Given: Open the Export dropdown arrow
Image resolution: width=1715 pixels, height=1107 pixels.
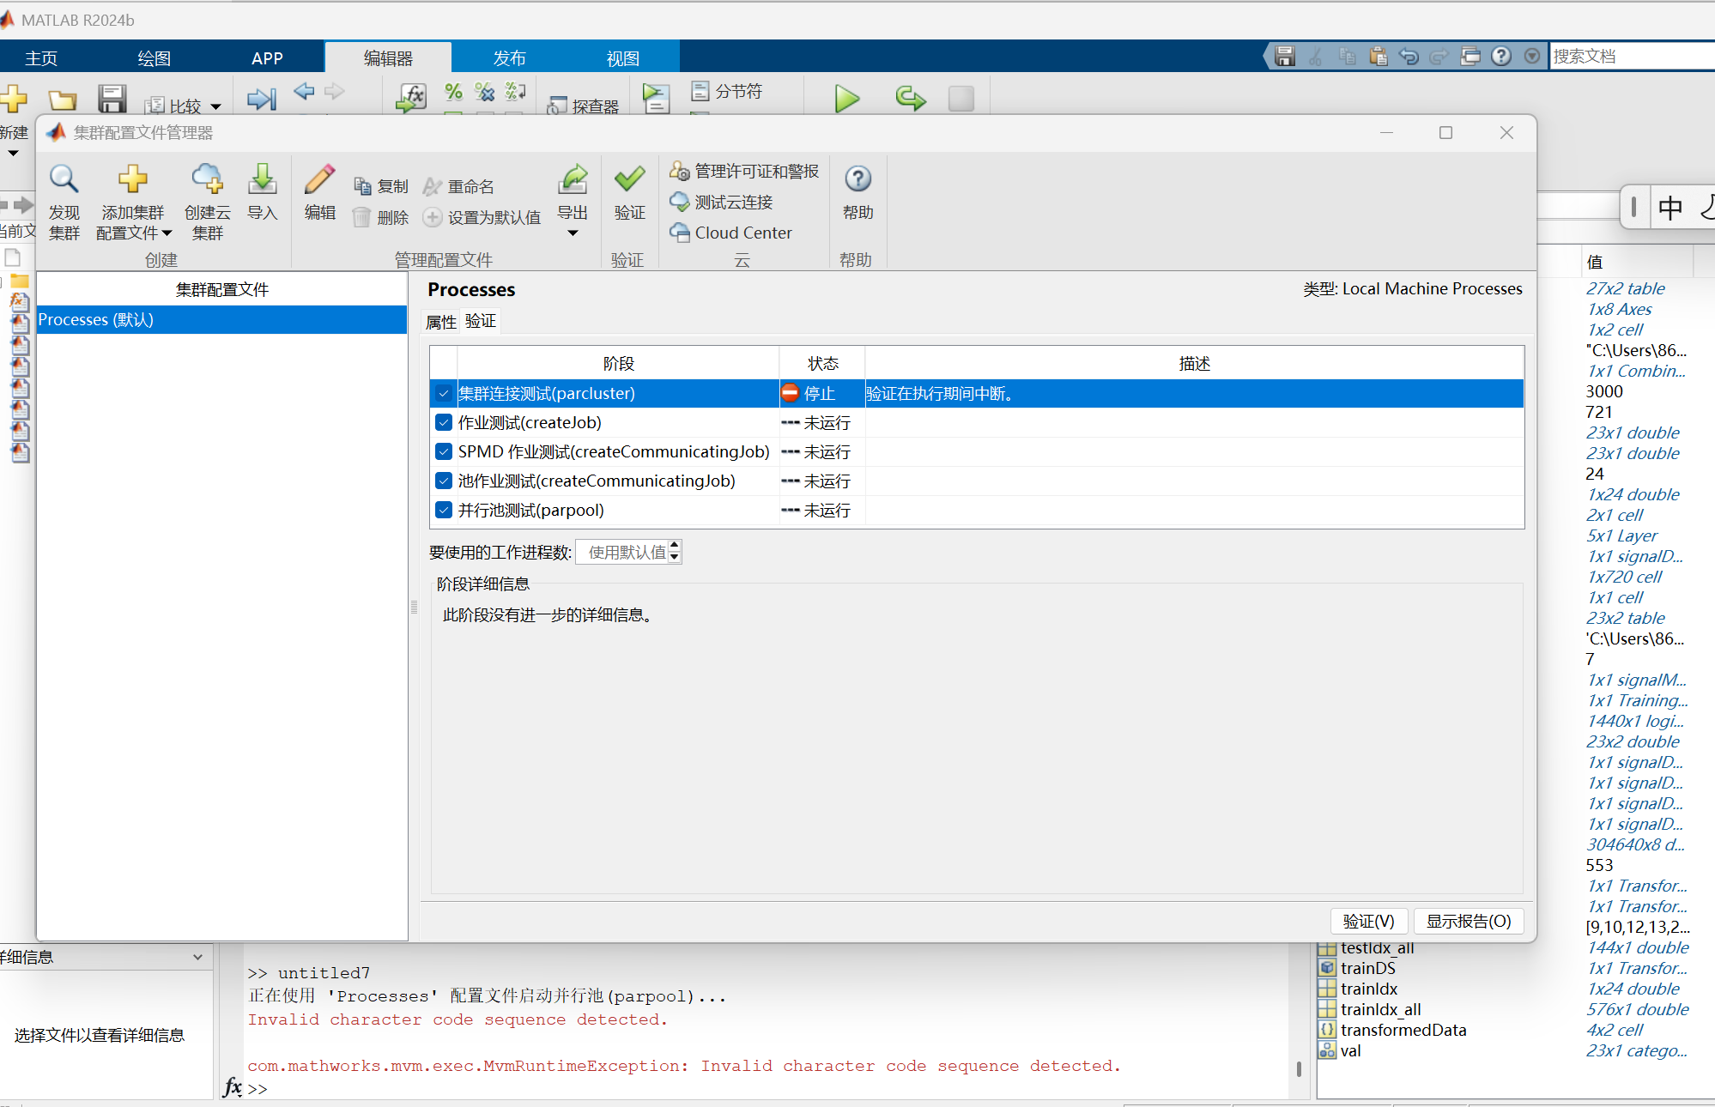Looking at the screenshot, I should click(x=573, y=233).
